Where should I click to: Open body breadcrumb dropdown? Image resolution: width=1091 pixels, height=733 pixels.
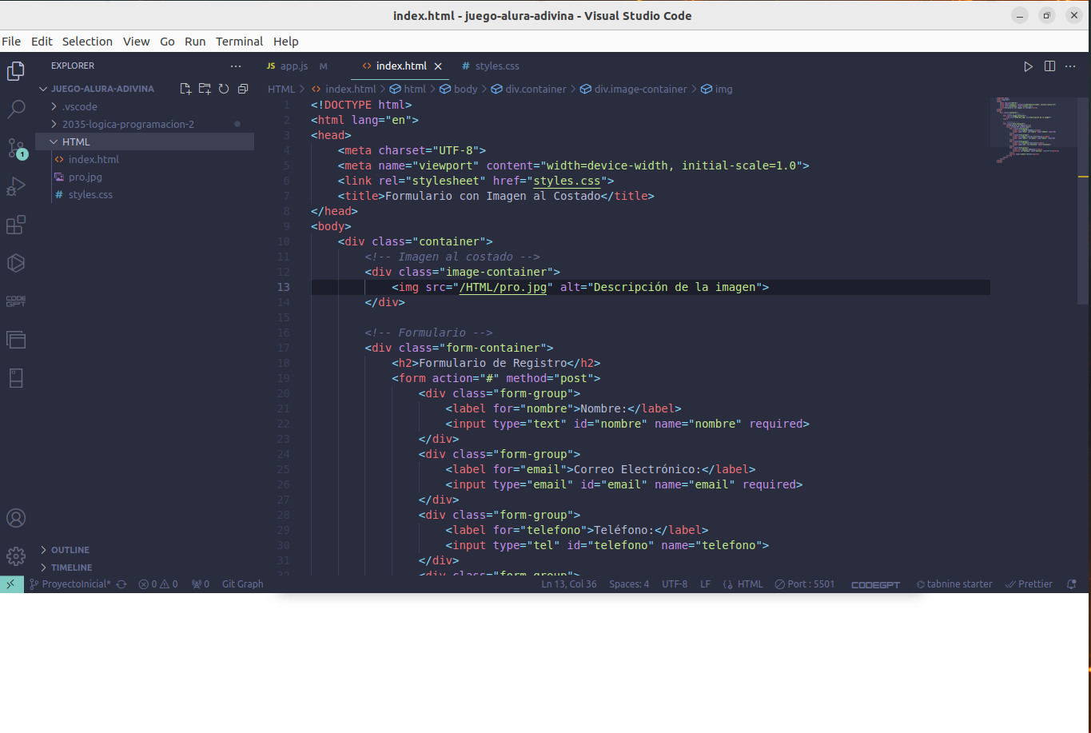(458, 89)
